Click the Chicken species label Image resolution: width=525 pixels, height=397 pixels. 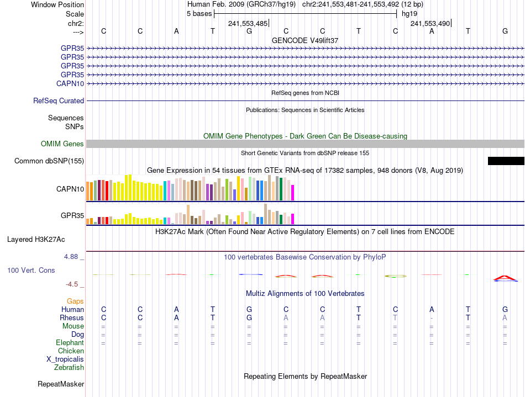pyautogui.click(x=71, y=351)
